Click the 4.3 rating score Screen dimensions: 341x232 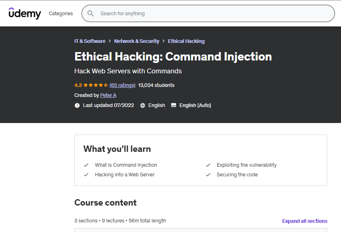click(78, 85)
